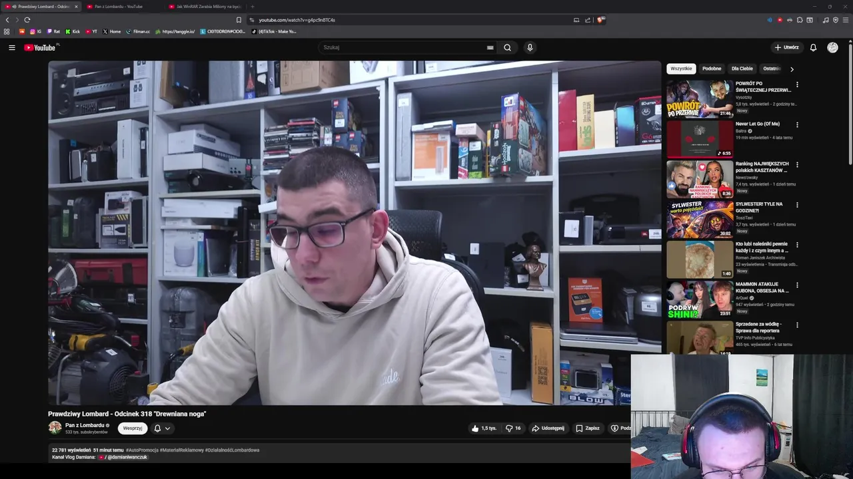Click 'Udostępnij' to share the video
The image size is (853, 479).
(548, 428)
